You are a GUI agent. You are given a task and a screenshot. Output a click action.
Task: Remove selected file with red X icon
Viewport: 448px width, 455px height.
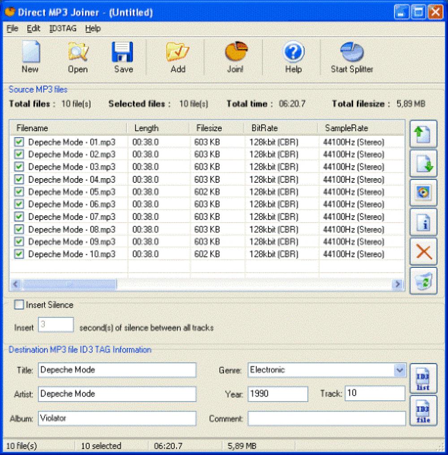point(423,251)
